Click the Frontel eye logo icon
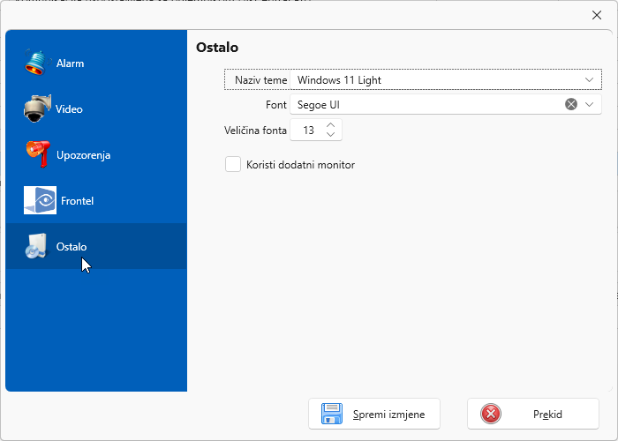 coord(40,200)
